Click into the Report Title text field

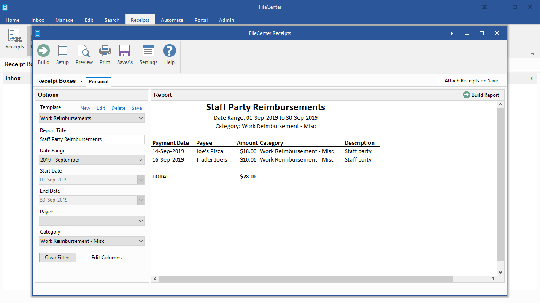click(x=92, y=139)
